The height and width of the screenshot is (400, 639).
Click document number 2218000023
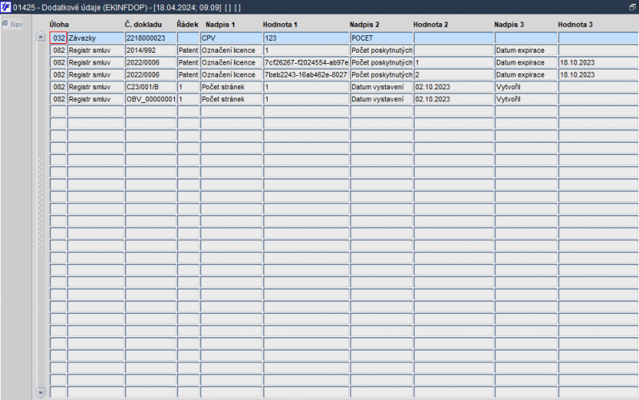point(150,38)
